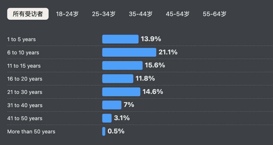The width and height of the screenshot is (273, 145).
Task: Select the 11 to 15 years bar
Action: [122, 65]
